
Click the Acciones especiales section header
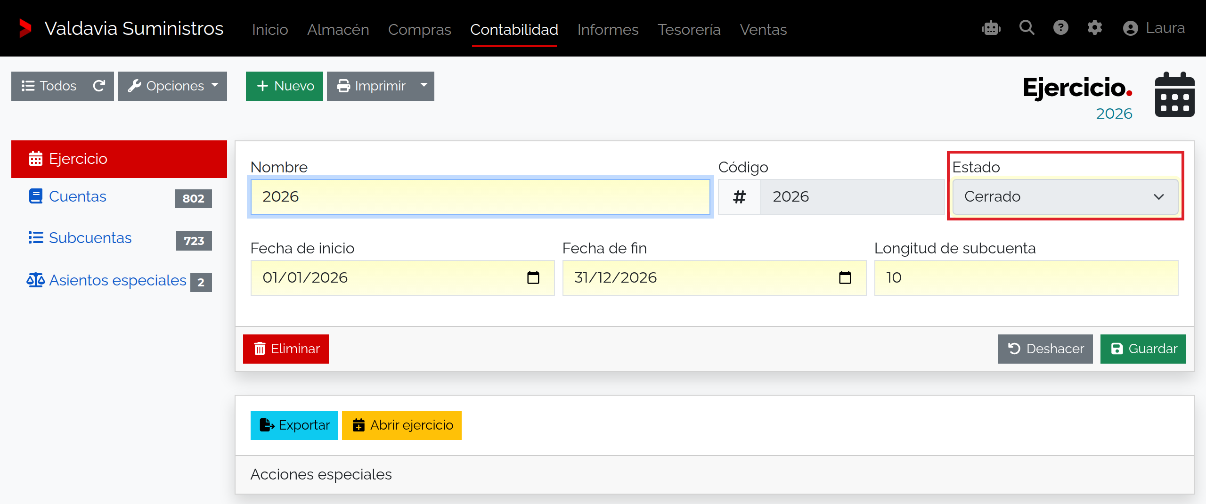(714, 475)
